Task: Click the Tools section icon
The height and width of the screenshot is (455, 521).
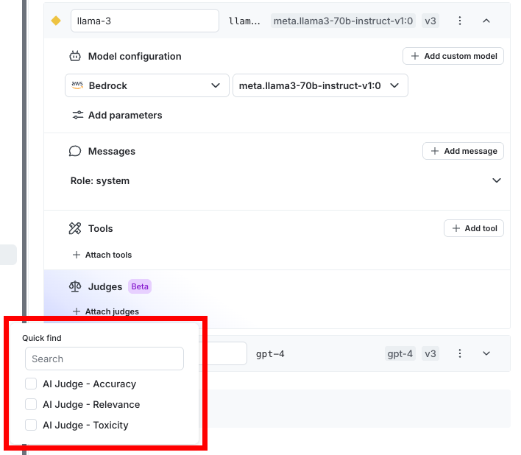Action: [75, 228]
